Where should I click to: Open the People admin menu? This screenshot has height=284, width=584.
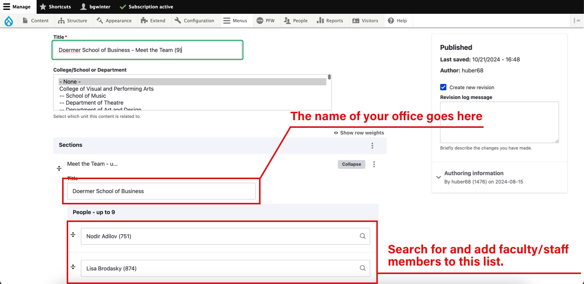click(x=296, y=21)
